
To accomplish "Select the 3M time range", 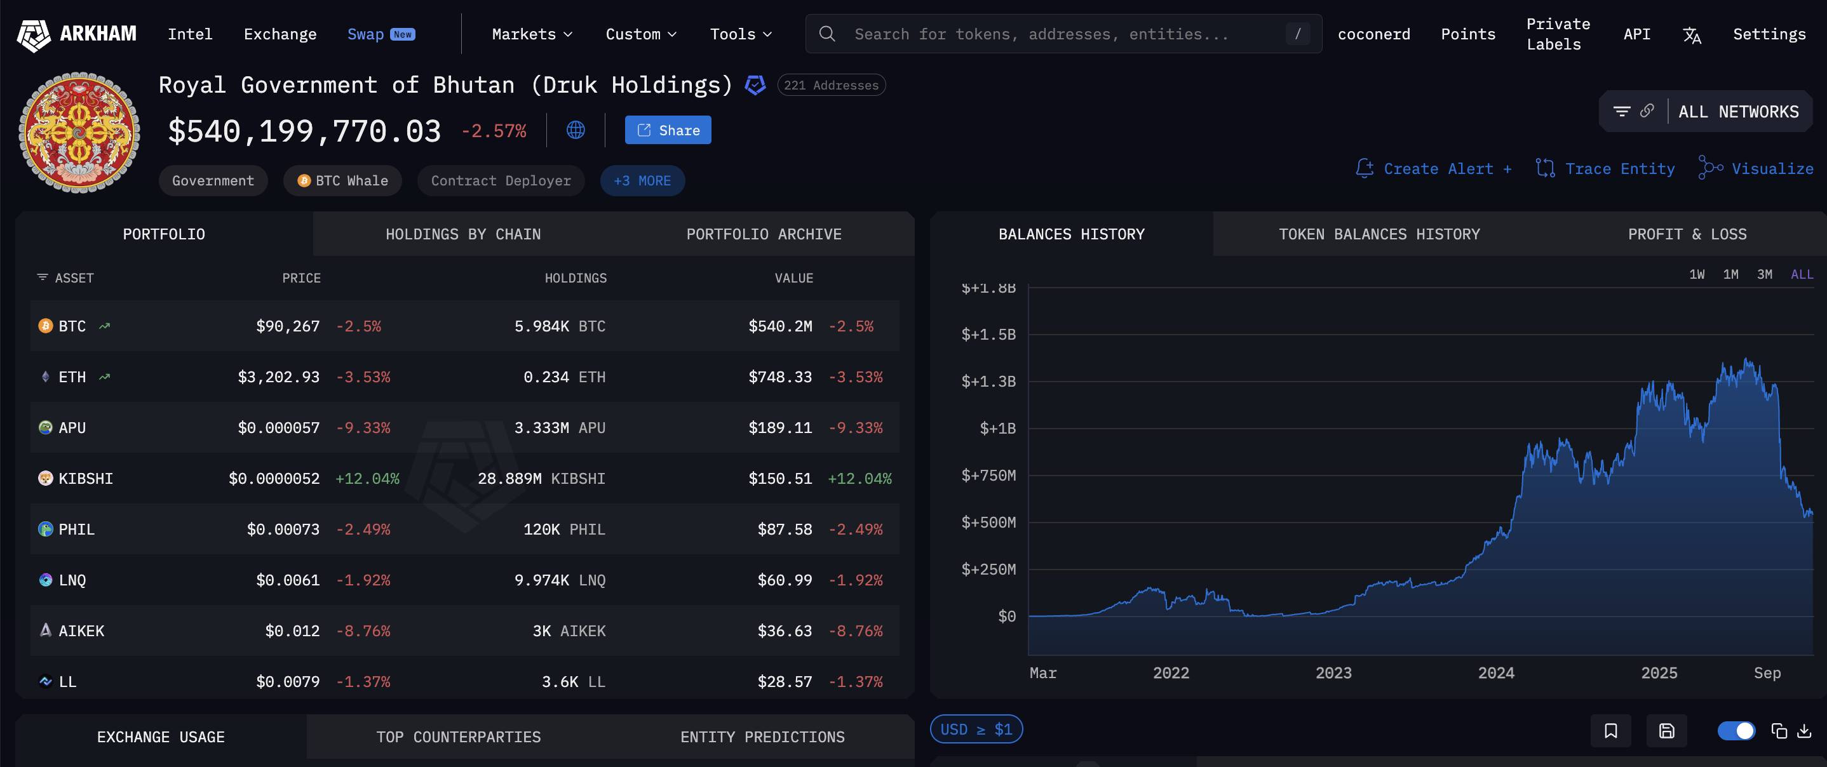I will (1765, 274).
